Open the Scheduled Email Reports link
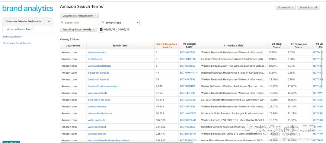Image resolution: width=326 pixels, height=143 pixels. point(17,43)
